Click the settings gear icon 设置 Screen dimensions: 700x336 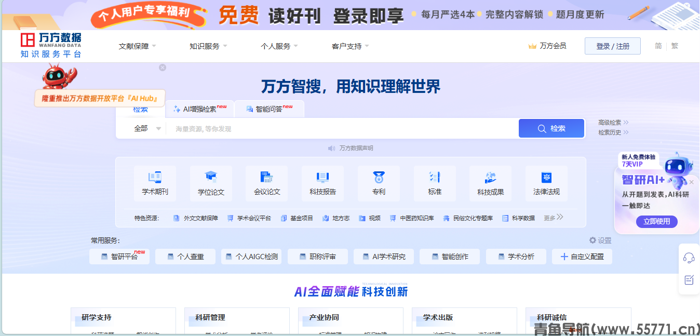click(x=593, y=240)
